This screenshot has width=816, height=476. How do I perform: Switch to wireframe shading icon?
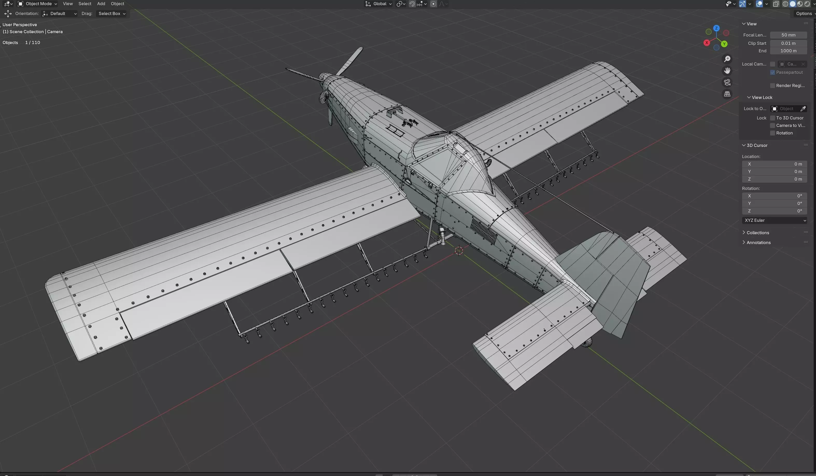pos(785,4)
